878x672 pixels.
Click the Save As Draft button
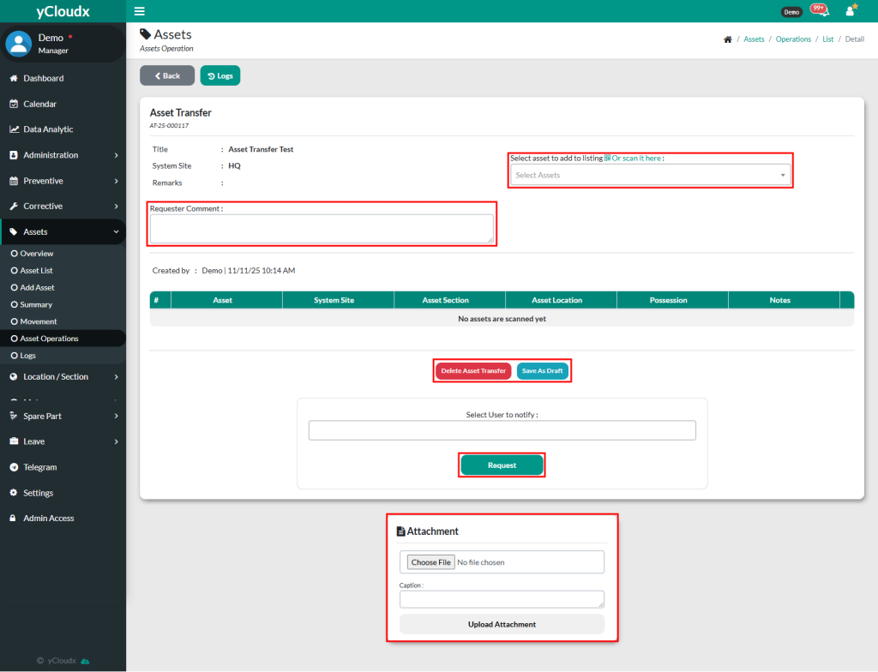(542, 371)
